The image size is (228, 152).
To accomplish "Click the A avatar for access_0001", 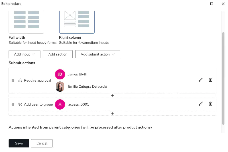I will pyautogui.click(x=60, y=104).
